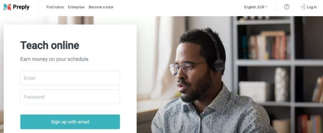Click Sign up with email button
Viewport: 323px width, 133px height.
tap(70, 122)
